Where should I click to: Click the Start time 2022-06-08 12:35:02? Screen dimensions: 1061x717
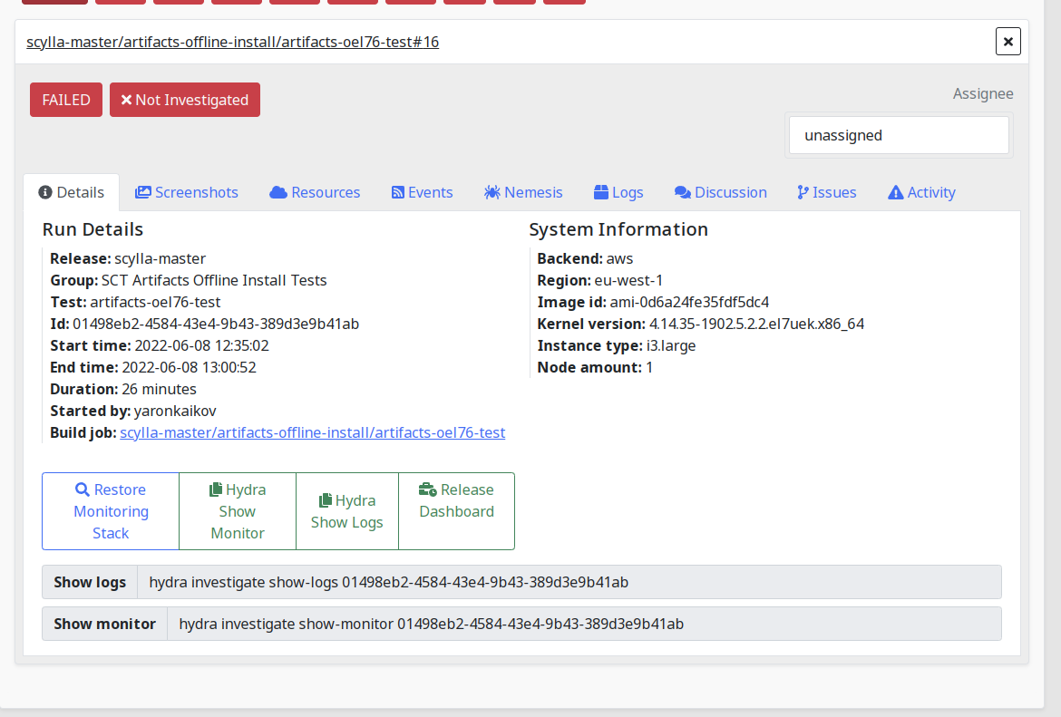click(x=160, y=345)
